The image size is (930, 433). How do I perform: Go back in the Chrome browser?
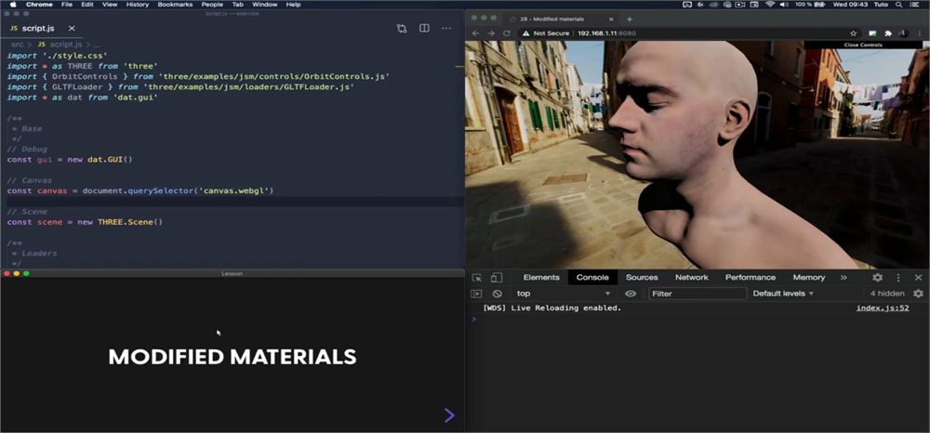(x=475, y=33)
